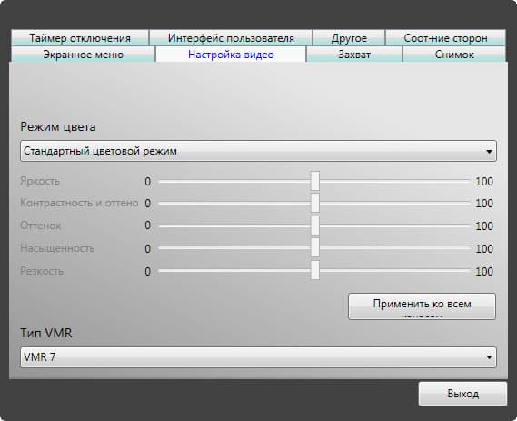
Task: Expand the Тип VMR dropdown arrow
Action: [x=489, y=357]
